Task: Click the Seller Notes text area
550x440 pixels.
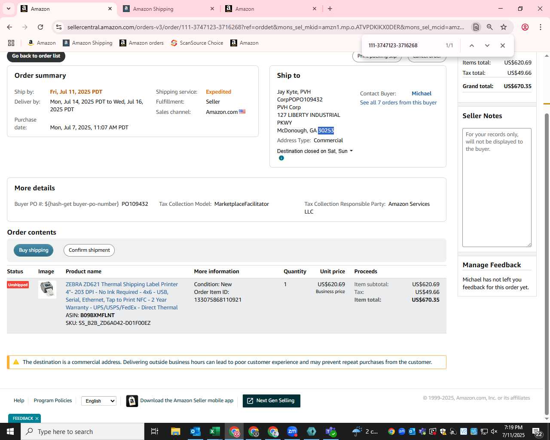Action: [497, 187]
